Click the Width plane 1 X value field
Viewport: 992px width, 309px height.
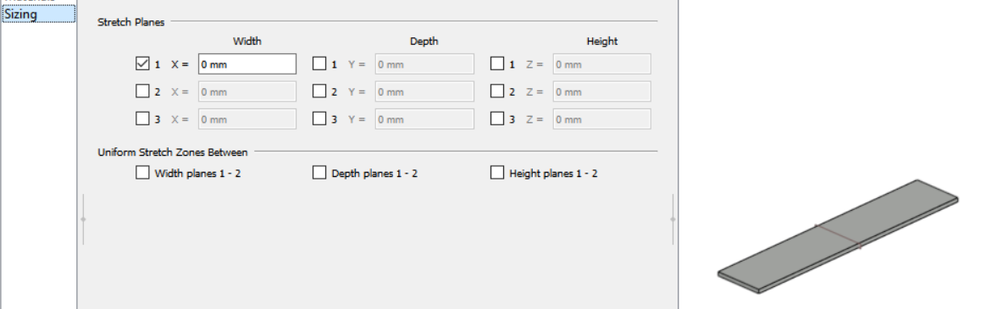[x=247, y=63]
